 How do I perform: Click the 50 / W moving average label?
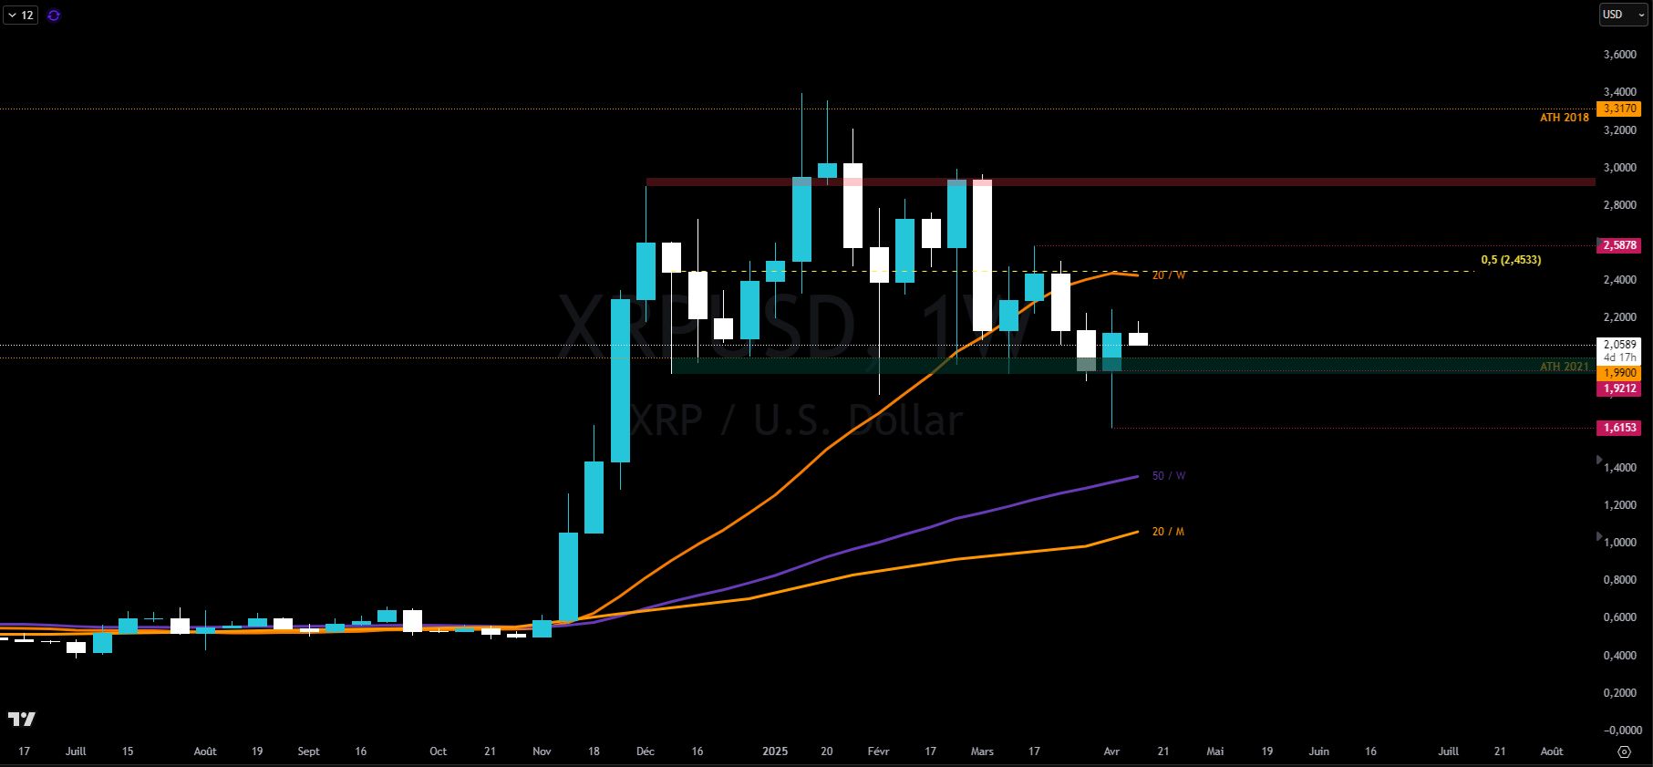click(1169, 476)
